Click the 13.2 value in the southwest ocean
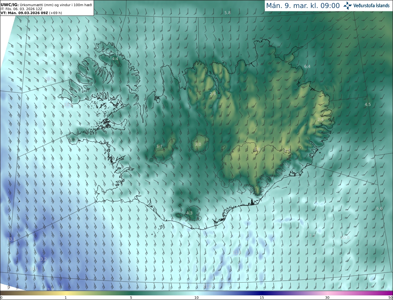The width and height of the screenshot is (393, 300). pos(42,259)
